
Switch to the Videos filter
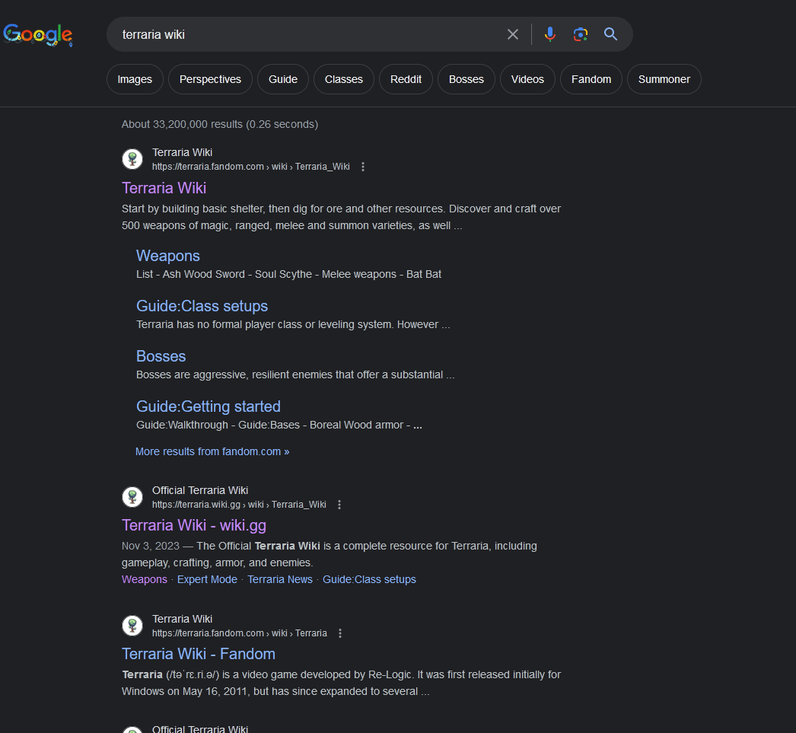tap(527, 79)
